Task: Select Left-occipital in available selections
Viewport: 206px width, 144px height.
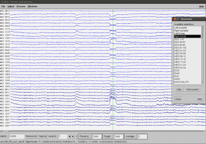Action: 181,27
